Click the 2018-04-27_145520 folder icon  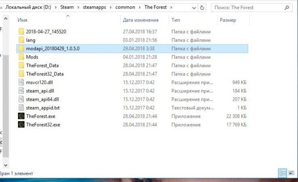[x=21, y=31]
